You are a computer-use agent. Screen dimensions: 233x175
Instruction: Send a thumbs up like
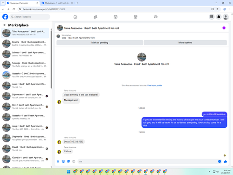pyautogui.click(x=226, y=161)
